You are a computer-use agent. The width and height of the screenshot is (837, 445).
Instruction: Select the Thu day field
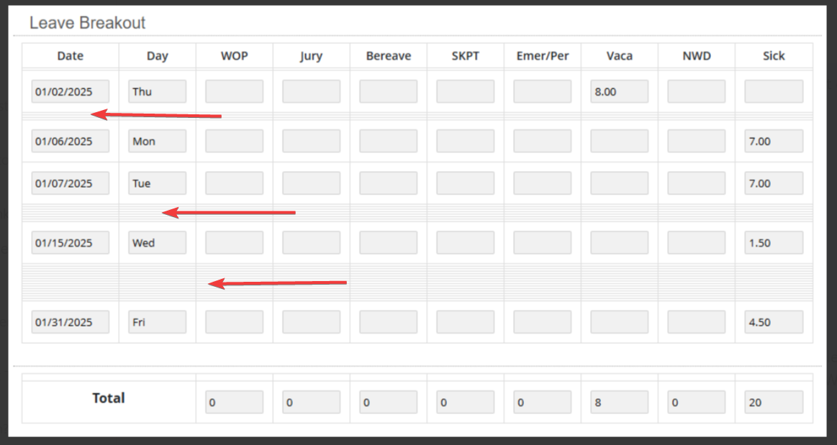[158, 92]
